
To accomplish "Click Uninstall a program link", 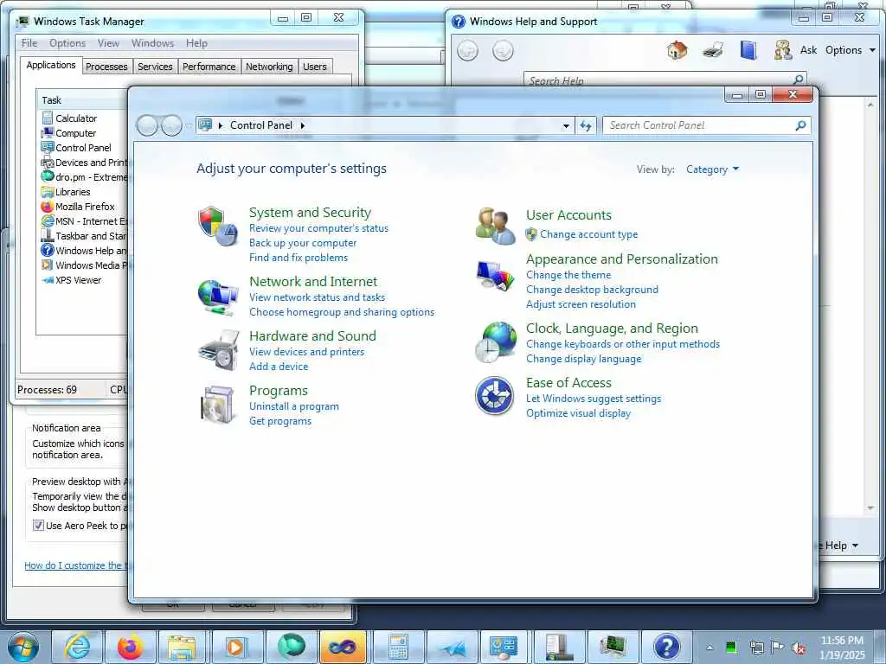I will click(x=294, y=406).
